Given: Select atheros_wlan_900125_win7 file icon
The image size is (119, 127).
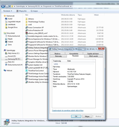Looking at the screenshot, I should point(27,33).
